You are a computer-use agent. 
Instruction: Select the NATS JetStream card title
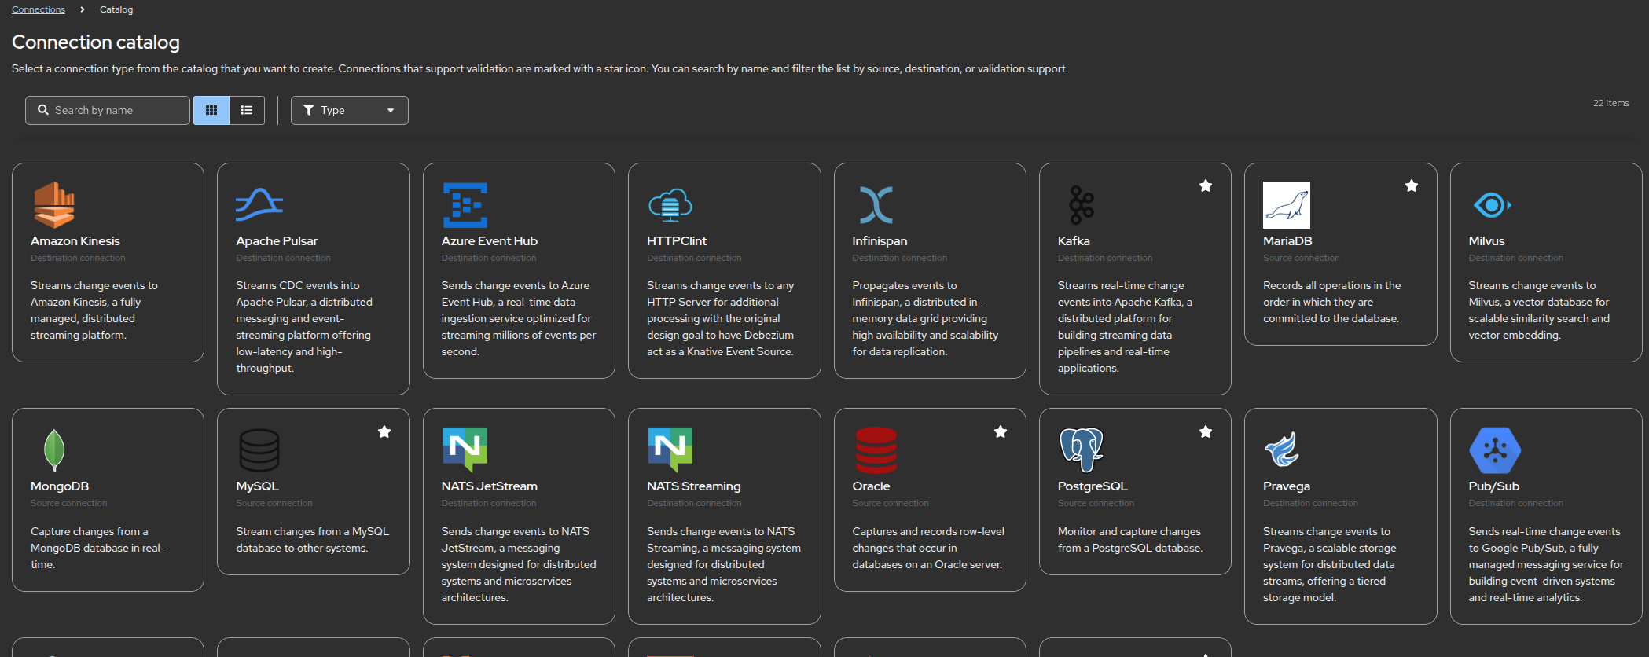pos(489,486)
